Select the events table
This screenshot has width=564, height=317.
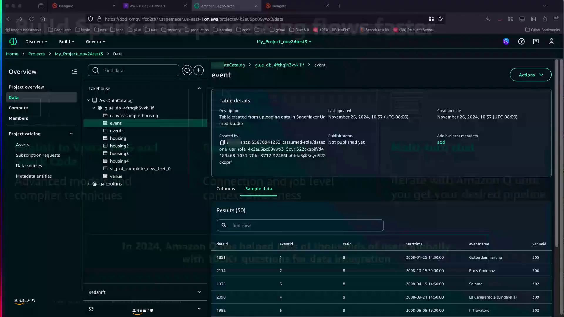117,131
